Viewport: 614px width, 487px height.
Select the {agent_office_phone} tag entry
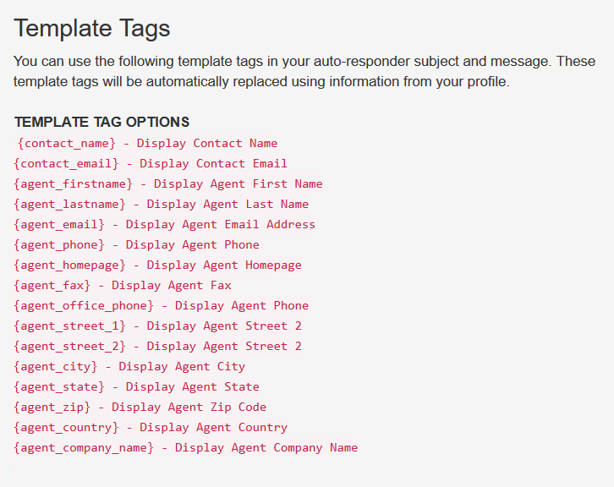pyautogui.click(x=161, y=306)
